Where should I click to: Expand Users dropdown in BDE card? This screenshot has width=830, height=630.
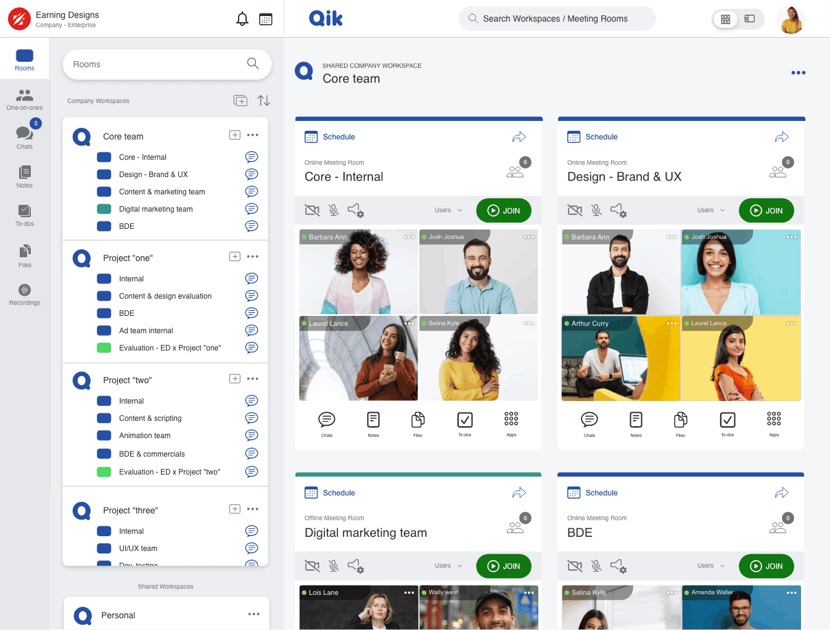click(711, 566)
